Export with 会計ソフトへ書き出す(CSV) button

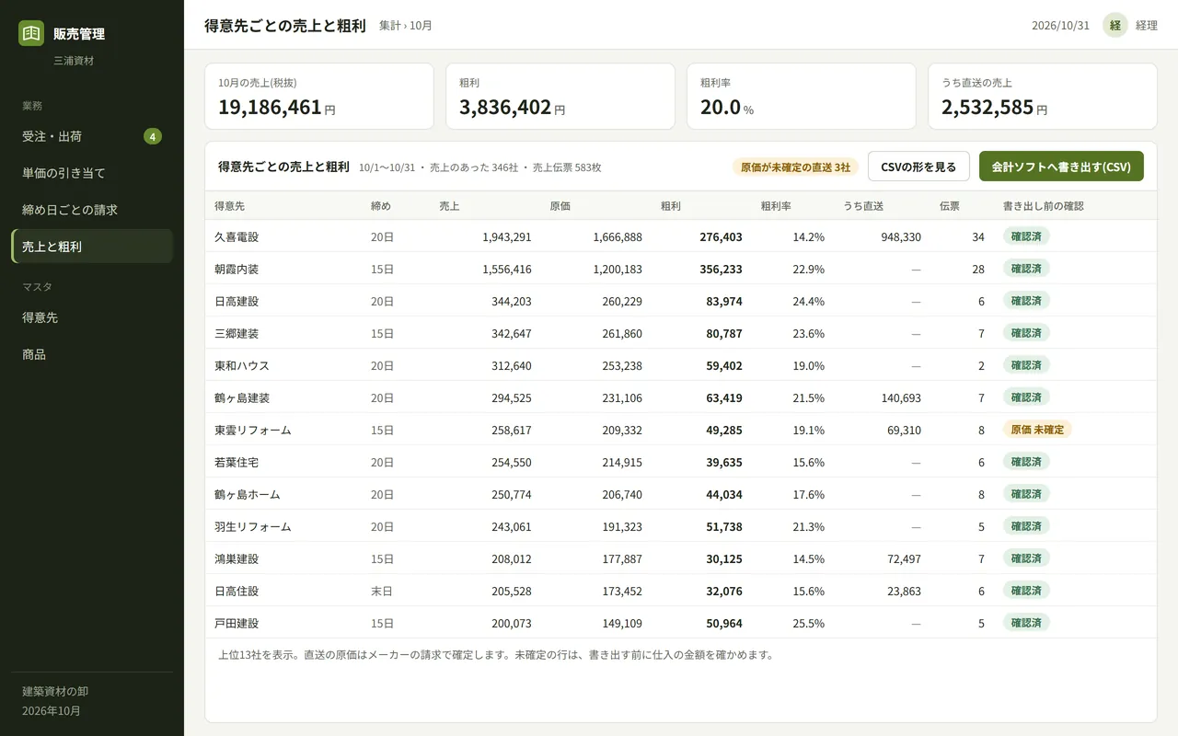click(1061, 167)
